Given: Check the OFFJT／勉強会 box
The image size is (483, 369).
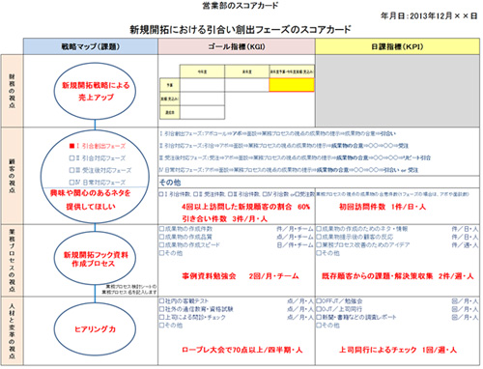Looking at the screenshot, I should pyautogui.click(x=319, y=301).
